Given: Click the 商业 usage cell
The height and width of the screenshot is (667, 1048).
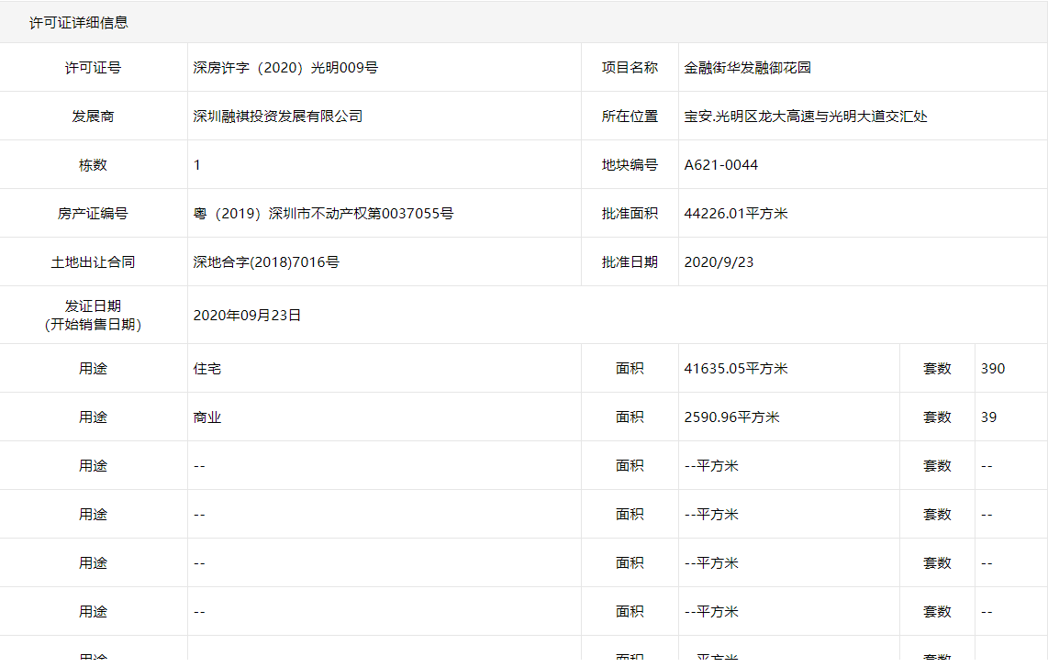Looking at the screenshot, I should (202, 417).
